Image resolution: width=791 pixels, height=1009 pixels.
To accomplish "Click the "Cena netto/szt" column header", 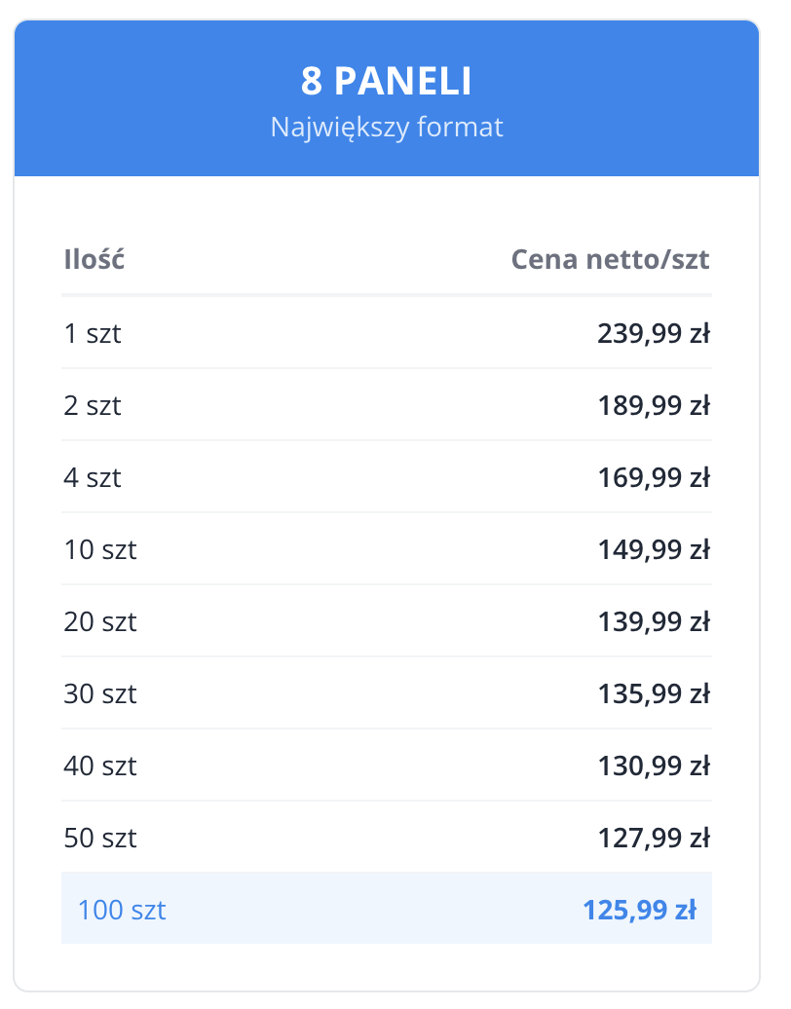I will (x=611, y=260).
